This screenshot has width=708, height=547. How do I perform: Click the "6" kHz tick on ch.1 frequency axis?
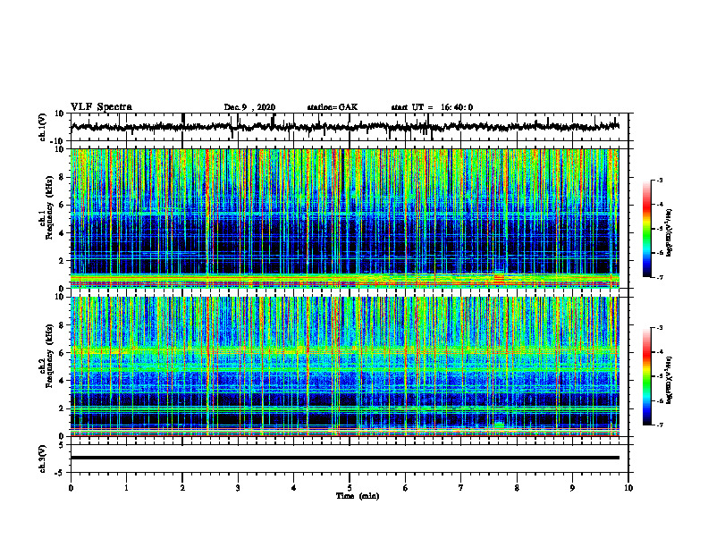[x=63, y=205]
